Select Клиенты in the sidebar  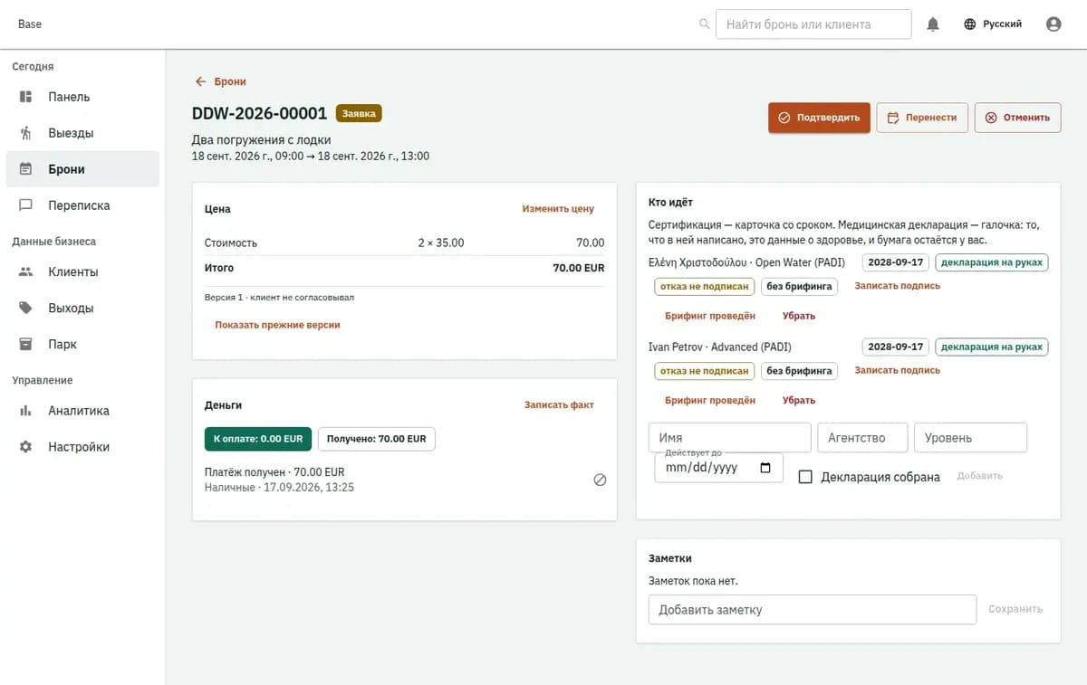point(82,271)
